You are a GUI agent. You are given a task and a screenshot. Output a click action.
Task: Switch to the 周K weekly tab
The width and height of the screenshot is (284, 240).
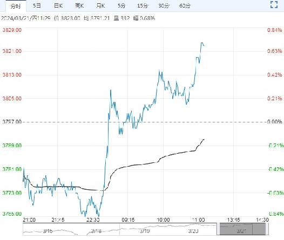(79, 6)
